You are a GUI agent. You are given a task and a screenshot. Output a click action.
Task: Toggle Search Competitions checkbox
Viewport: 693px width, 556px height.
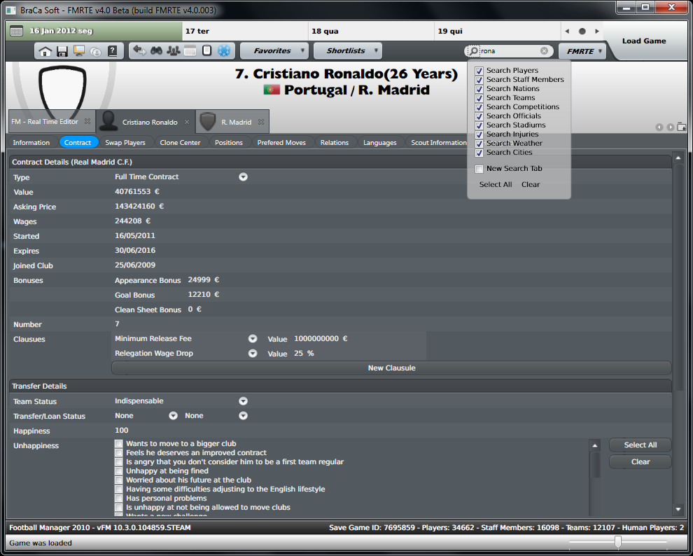tap(479, 107)
